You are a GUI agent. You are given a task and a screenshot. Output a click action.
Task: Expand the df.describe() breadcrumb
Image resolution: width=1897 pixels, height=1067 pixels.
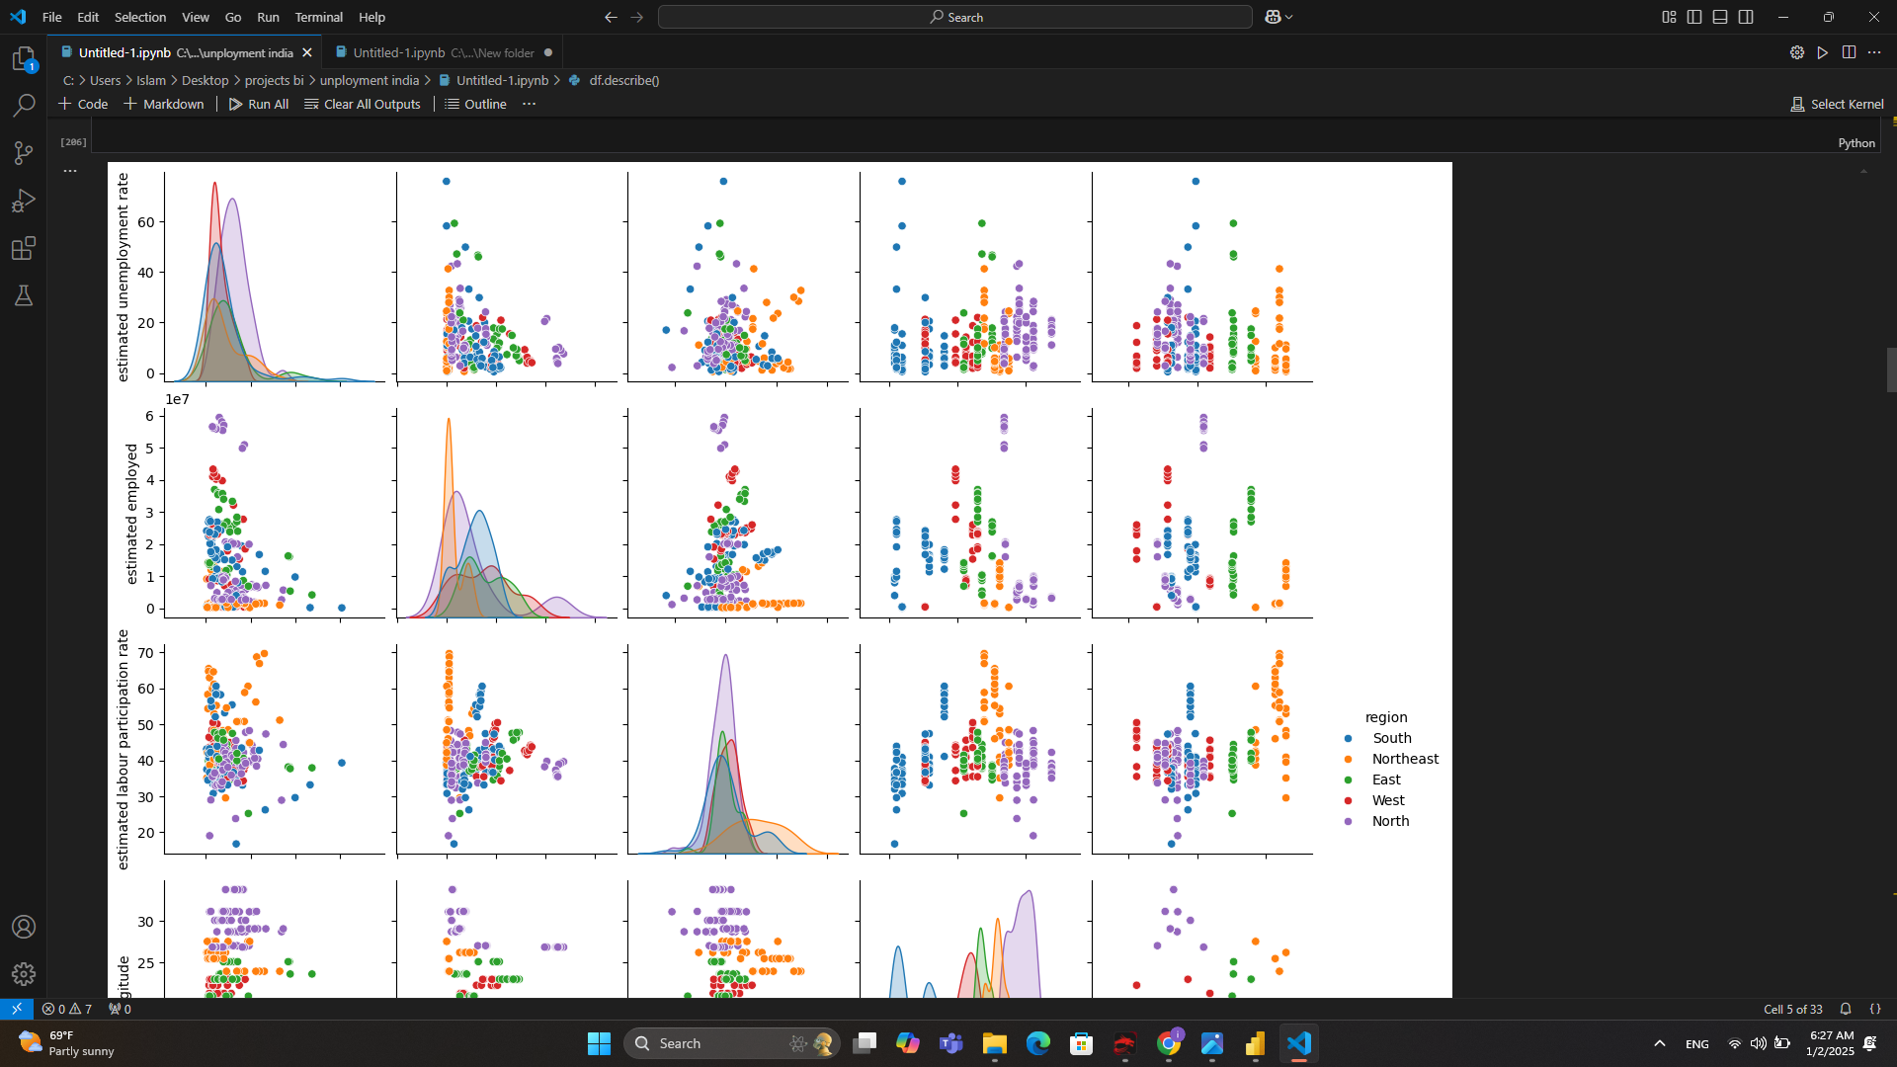coord(623,80)
